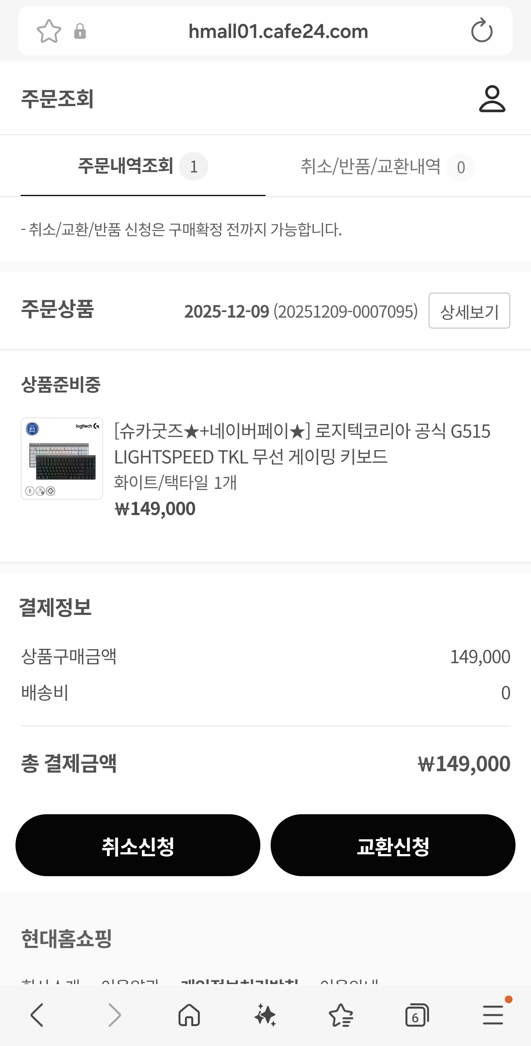Open the browser hamburger menu

tap(493, 1015)
